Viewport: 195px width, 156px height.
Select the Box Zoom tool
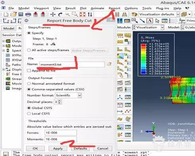pyautogui.click(x=75, y=14)
